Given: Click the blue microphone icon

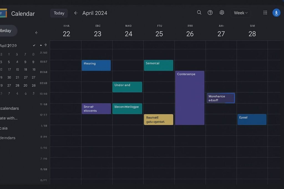Looking at the screenshot, I should 276,12.
